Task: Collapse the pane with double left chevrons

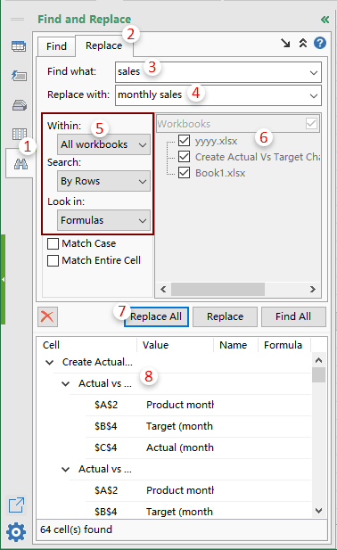Action: 325,20
